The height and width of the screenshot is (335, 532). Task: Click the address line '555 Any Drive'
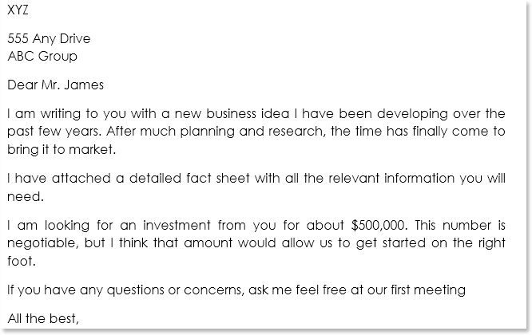click(x=49, y=38)
